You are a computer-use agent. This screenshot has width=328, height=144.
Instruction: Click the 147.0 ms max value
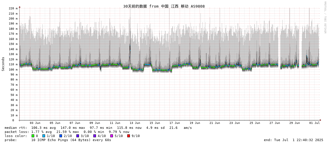point(73,128)
